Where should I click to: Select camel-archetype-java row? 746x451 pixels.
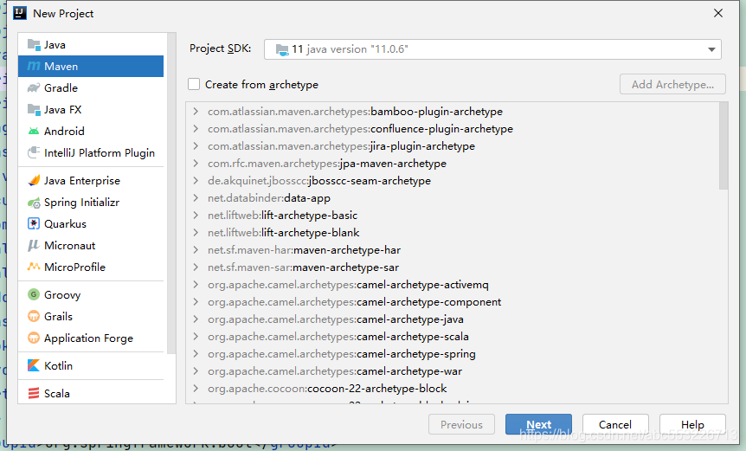(336, 319)
